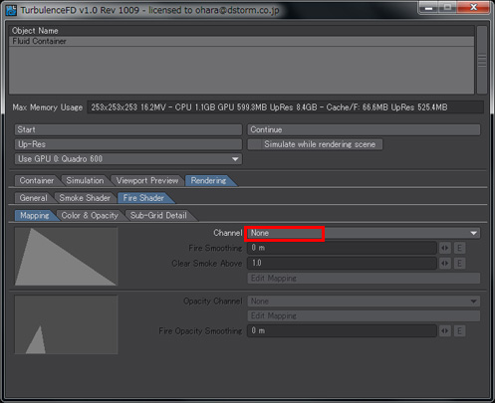Screen dimensions: 495x403
Task: Click the Fire Smoothing arrow stepper
Action: point(445,248)
